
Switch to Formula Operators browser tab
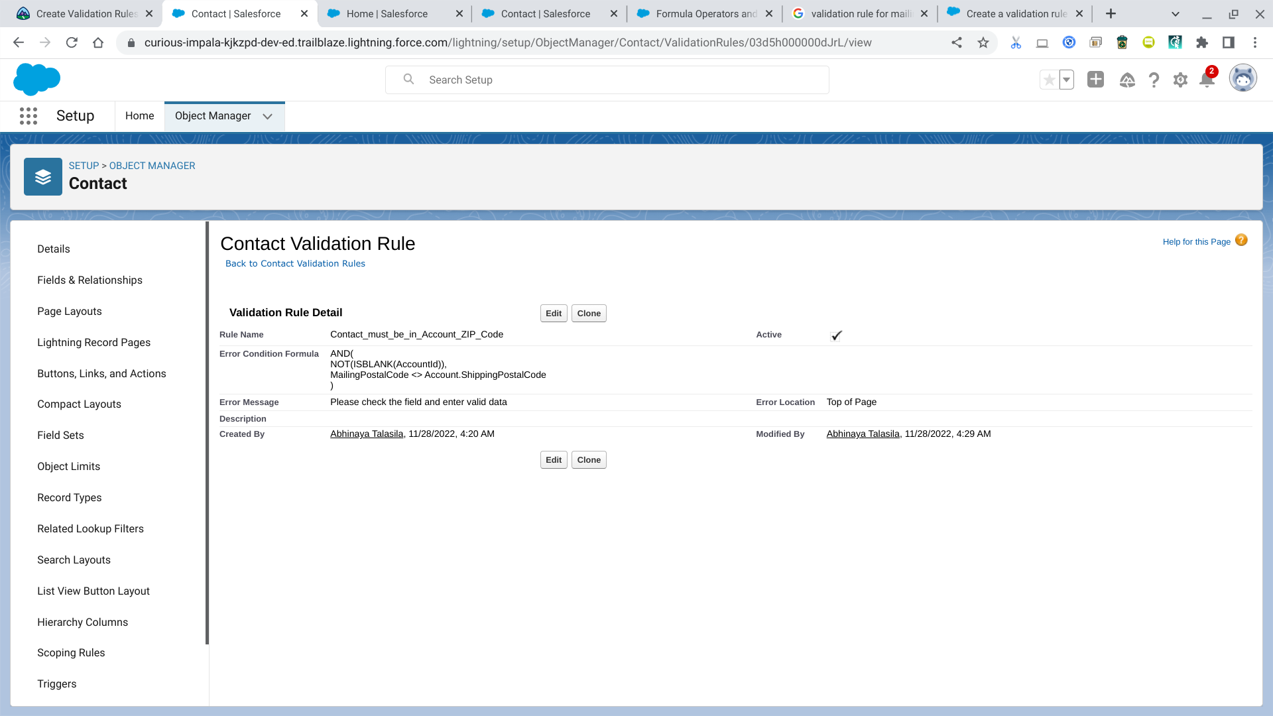705,14
